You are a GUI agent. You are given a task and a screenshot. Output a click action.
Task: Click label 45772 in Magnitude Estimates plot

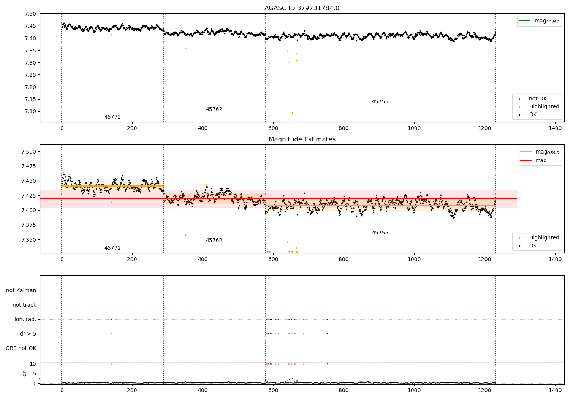[112, 248]
